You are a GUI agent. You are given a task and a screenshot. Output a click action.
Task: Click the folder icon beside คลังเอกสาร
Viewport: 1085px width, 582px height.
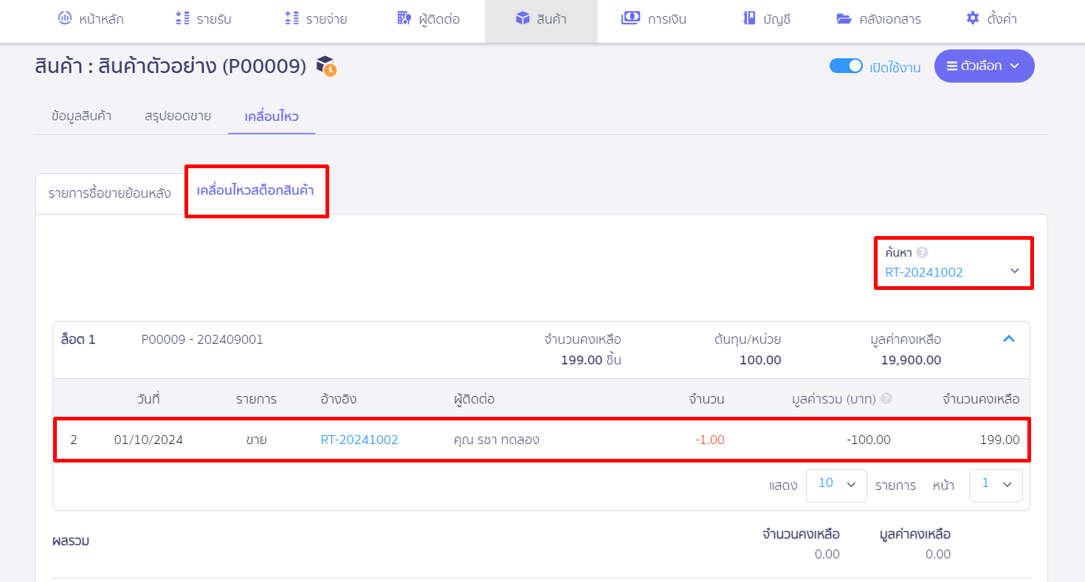pos(844,18)
